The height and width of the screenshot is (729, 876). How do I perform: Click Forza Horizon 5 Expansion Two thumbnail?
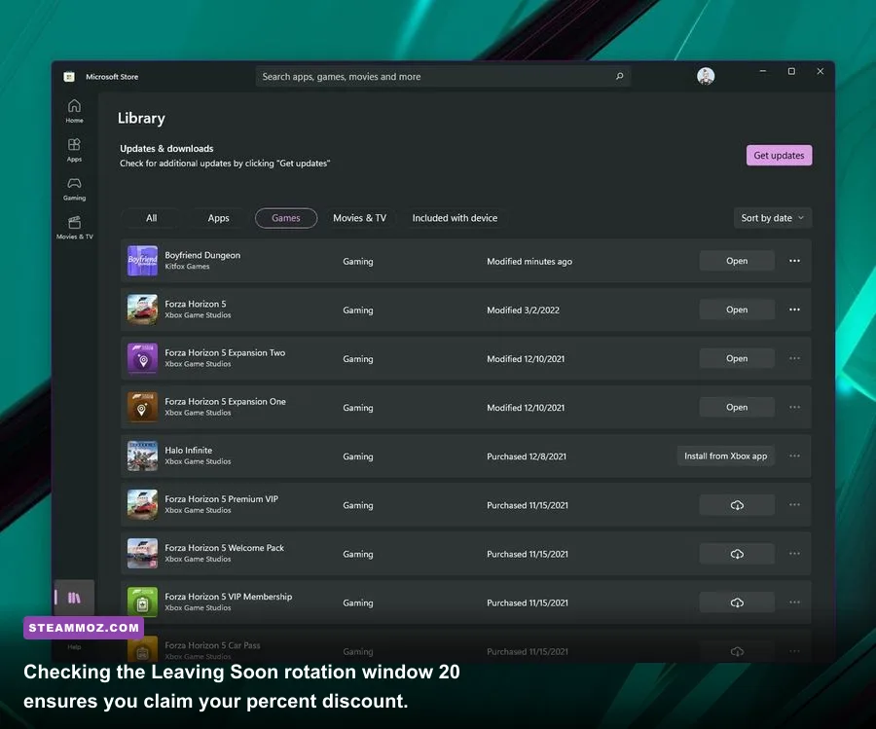(142, 358)
